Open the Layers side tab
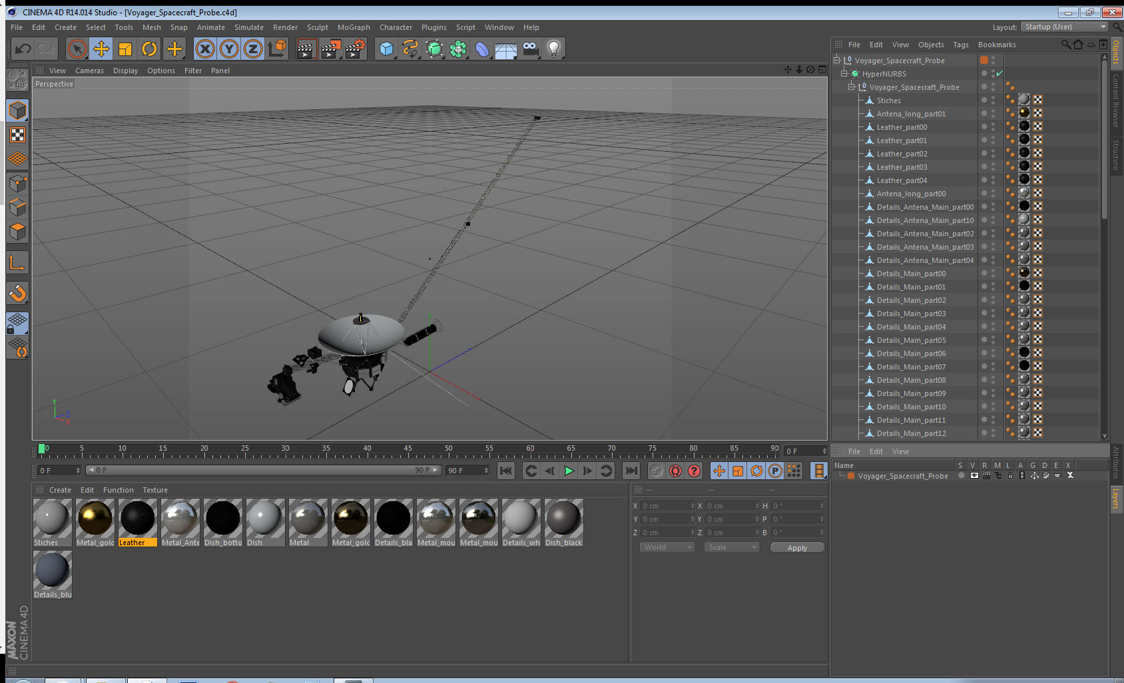Screen dimensions: 1124x683 [1115, 498]
